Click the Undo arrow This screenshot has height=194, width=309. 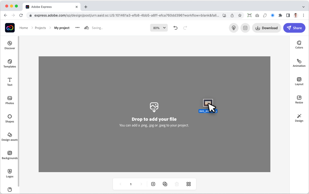click(x=175, y=28)
